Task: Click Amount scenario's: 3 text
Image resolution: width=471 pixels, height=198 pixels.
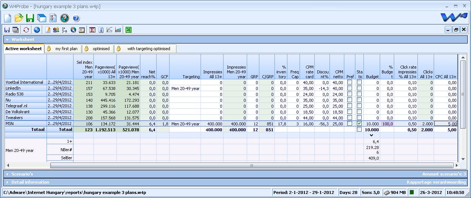Action: point(444,174)
